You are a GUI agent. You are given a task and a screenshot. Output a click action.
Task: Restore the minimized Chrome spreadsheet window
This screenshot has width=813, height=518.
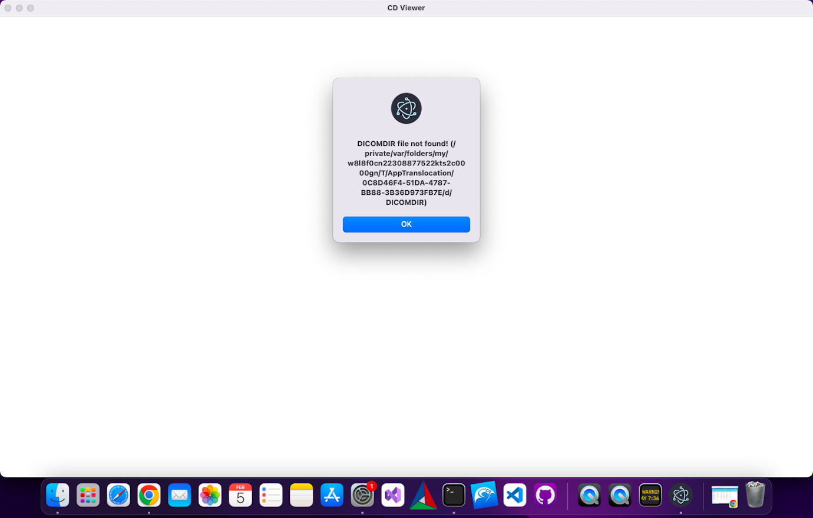click(x=725, y=495)
